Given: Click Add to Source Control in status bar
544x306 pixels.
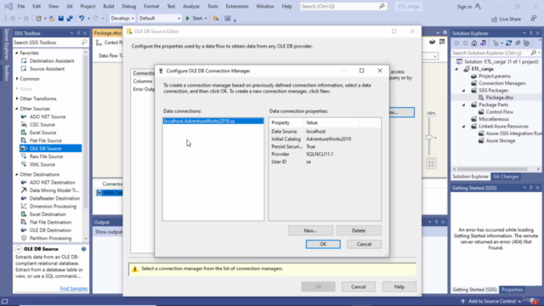Looking at the screenshot, I should [x=491, y=301].
